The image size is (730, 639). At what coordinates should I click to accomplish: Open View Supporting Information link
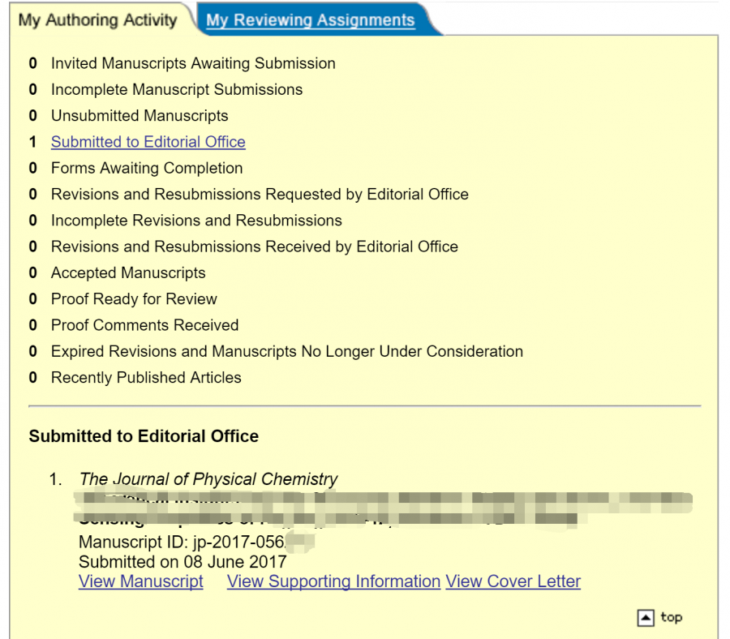tap(333, 581)
